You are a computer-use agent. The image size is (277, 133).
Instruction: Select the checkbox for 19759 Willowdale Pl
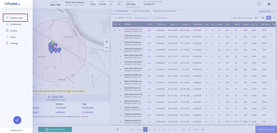115,50
